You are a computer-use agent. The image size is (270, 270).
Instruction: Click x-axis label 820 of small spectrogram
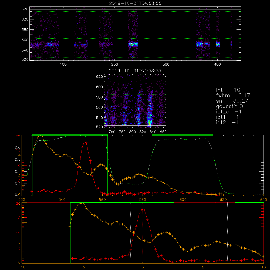(x=143, y=132)
